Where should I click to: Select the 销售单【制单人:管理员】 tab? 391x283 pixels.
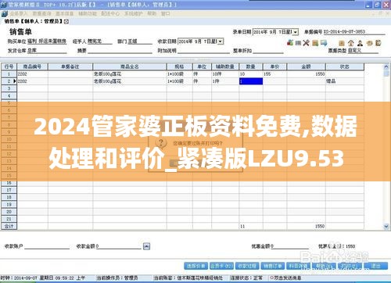(x=34, y=21)
